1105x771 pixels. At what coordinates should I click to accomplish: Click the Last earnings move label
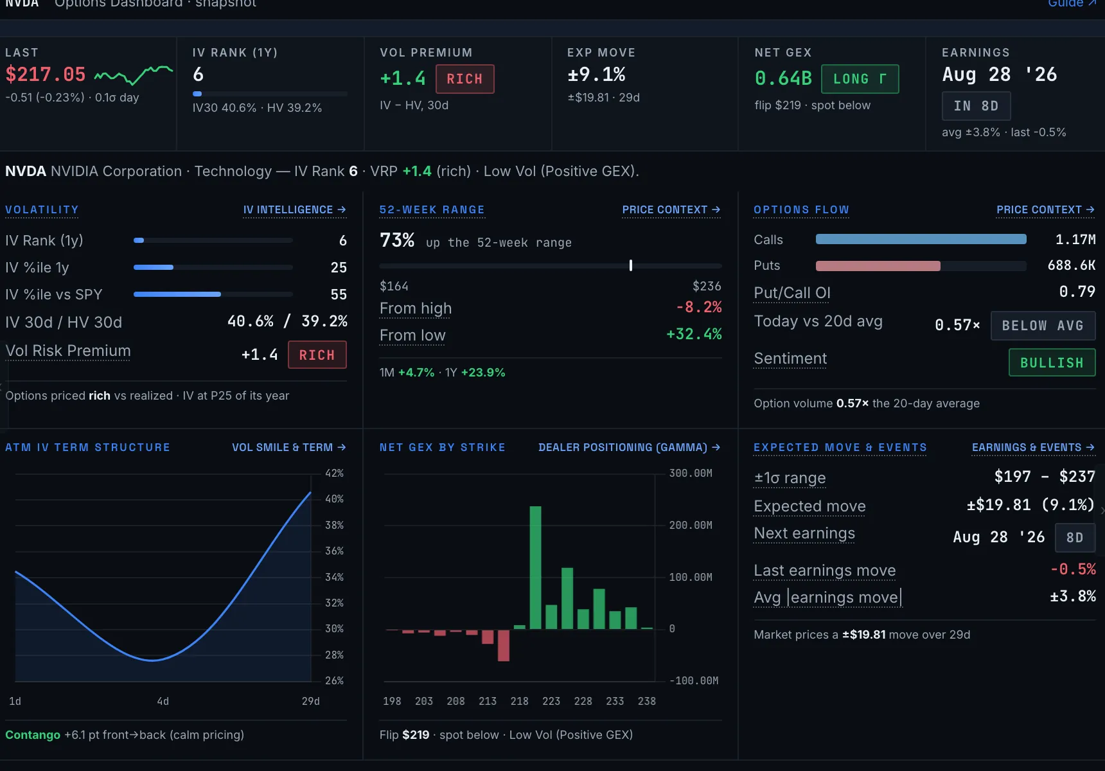825,571
